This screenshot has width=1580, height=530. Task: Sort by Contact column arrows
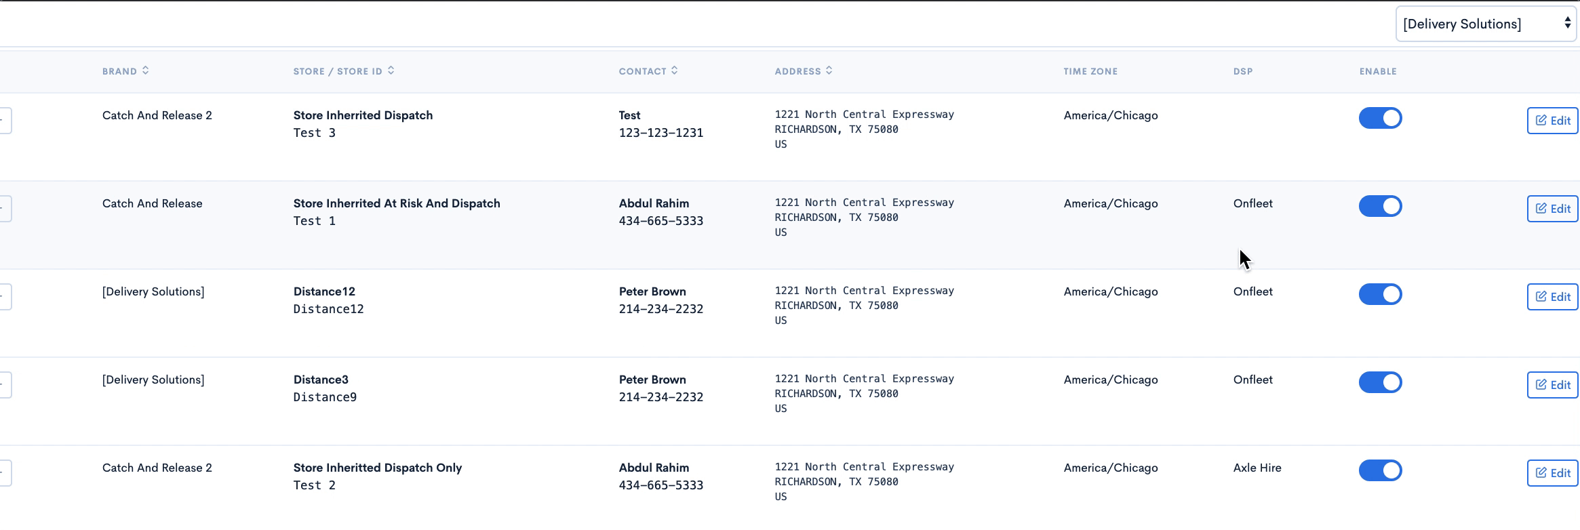[675, 70]
